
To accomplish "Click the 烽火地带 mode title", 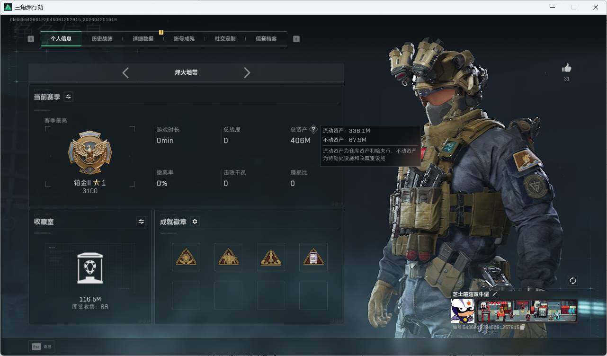I will point(186,72).
